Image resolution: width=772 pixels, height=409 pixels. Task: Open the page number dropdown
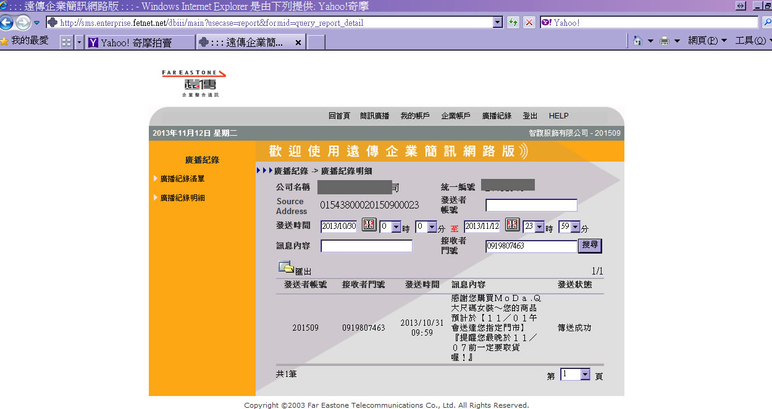pos(584,374)
